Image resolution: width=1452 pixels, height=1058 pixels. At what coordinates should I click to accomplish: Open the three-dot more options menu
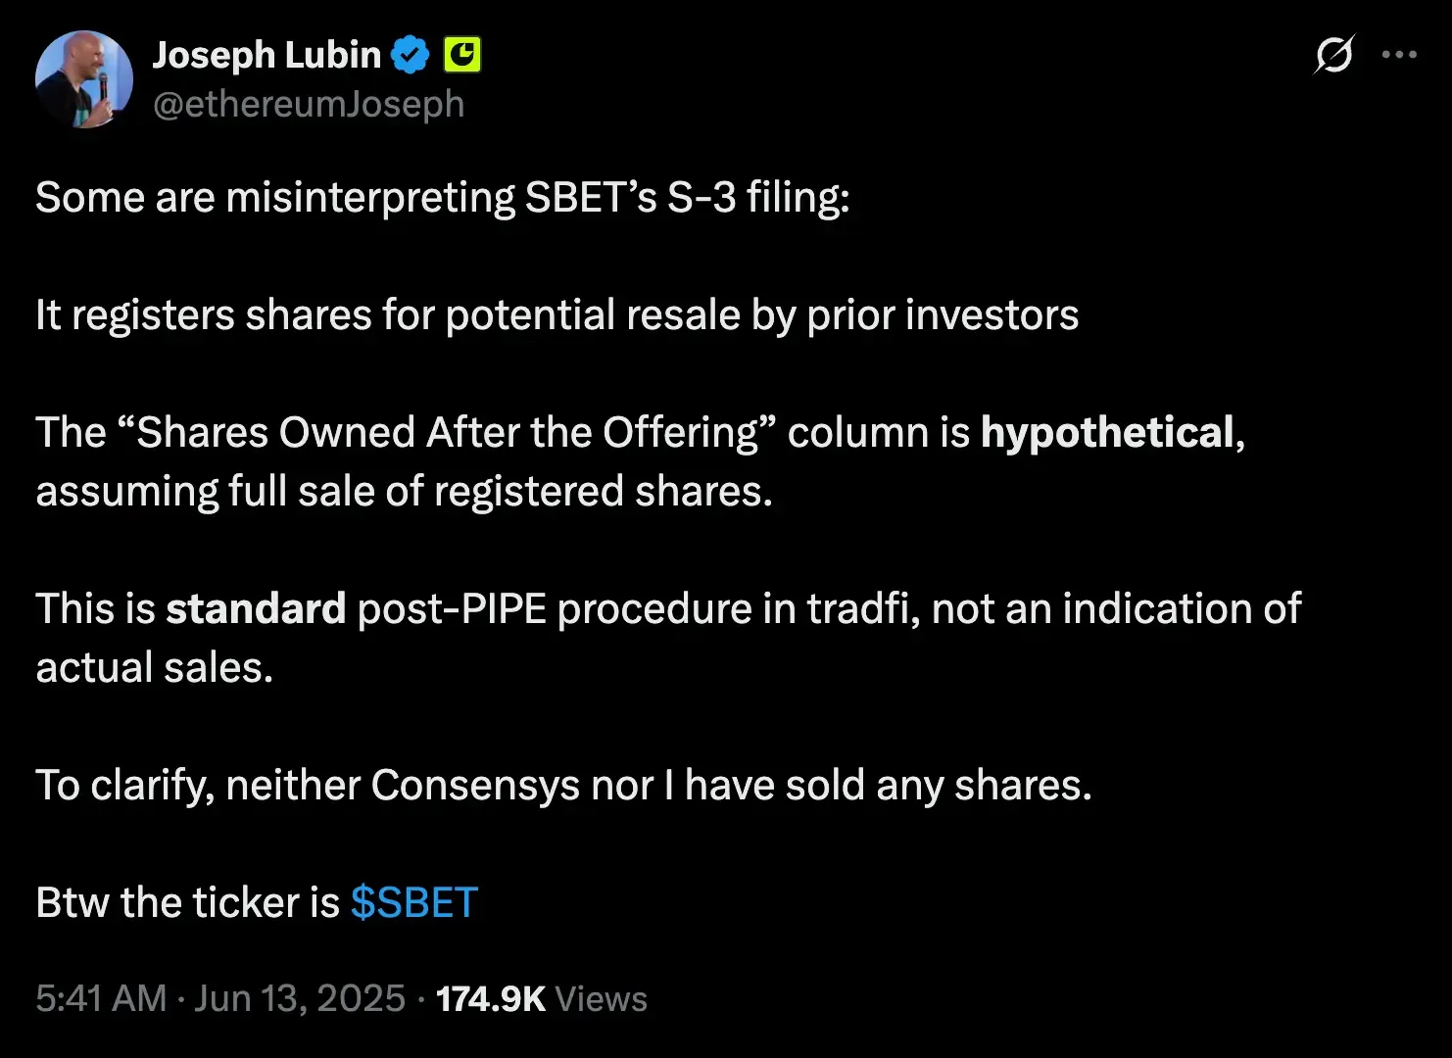click(x=1399, y=55)
